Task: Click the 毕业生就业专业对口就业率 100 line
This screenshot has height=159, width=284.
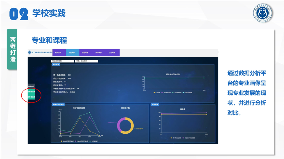Action: pyautogui.click(x=66, y=89)
